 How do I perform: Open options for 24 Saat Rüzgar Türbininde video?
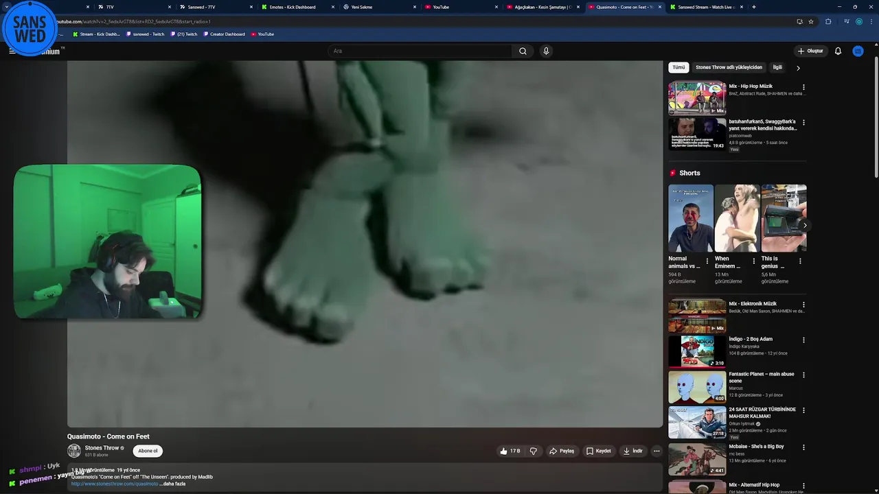[803, 410]
